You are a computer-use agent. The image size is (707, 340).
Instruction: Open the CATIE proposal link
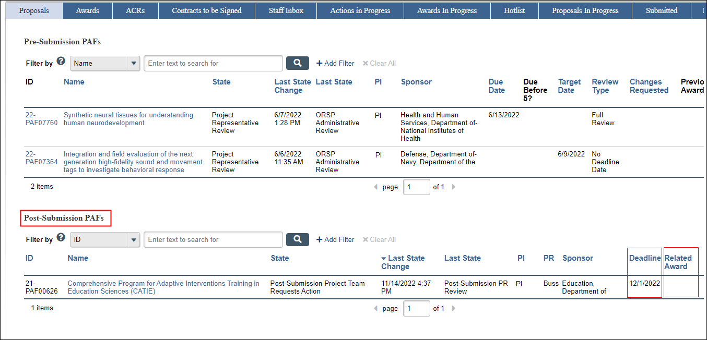163,287
